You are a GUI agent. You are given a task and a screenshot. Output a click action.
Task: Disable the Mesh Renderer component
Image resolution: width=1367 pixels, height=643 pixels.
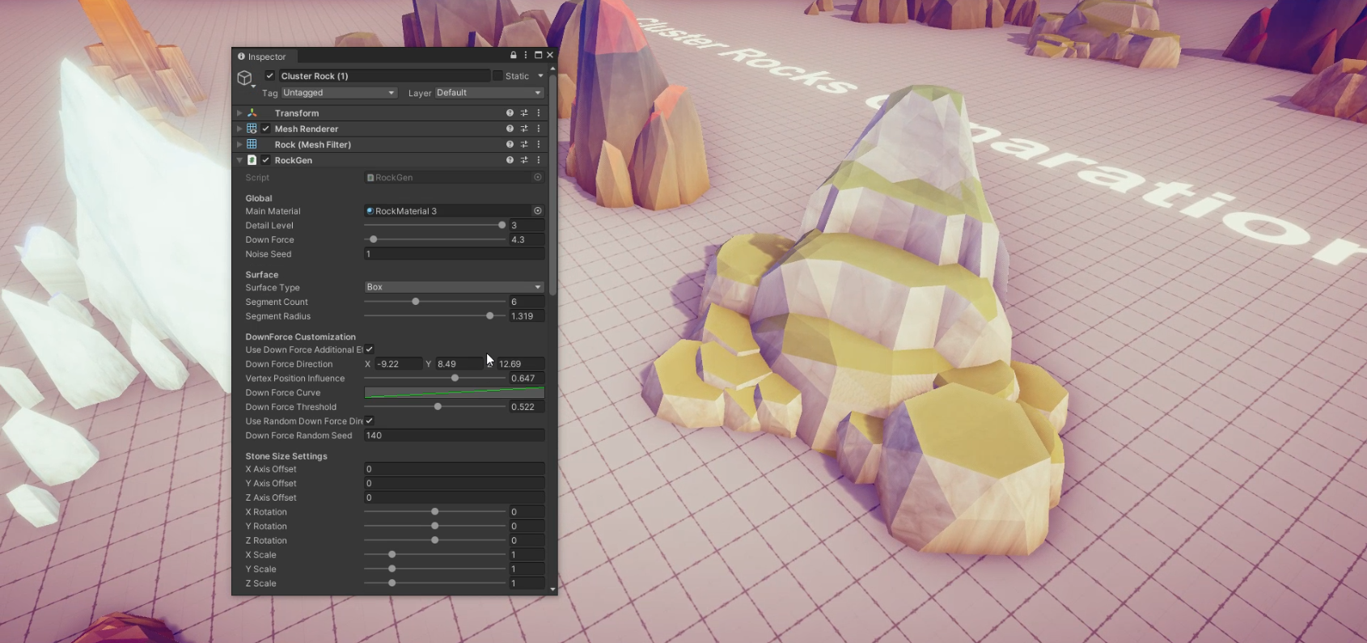pos(265,129)
